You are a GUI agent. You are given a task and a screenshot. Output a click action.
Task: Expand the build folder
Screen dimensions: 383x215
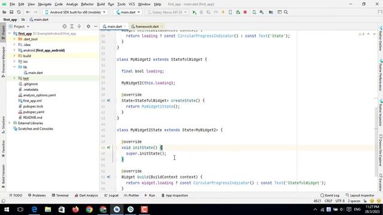click(14, 56)
